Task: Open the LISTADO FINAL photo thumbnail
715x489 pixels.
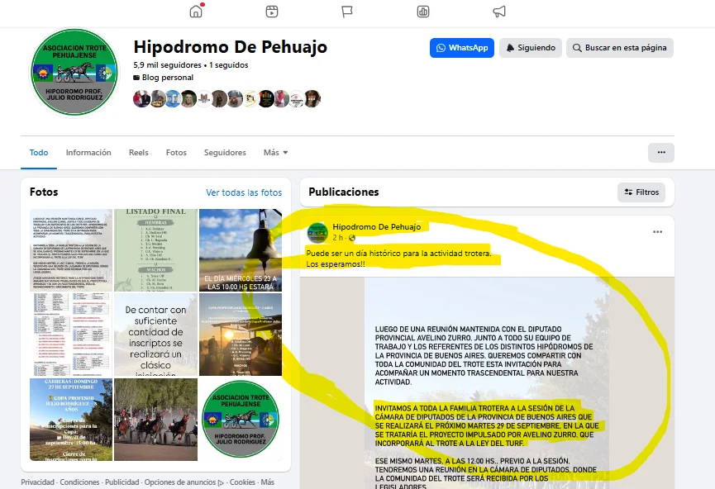Action: pyautogui.click(x=156, y=250)
